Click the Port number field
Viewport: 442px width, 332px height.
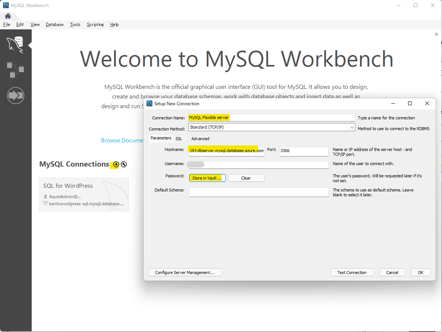[x=304, y=151]
